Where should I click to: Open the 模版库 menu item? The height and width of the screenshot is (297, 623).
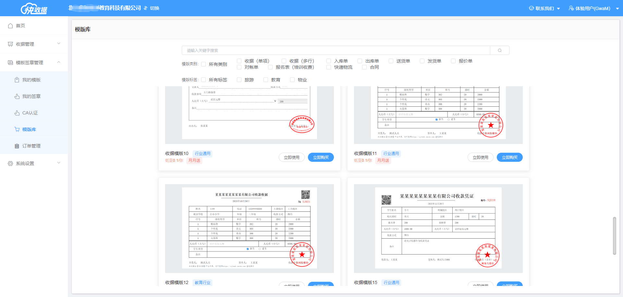coord(29,129)
